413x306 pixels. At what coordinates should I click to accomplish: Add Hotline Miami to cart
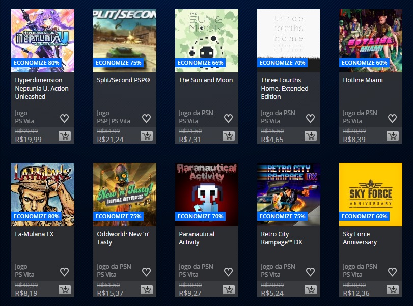tap(393, 136)
